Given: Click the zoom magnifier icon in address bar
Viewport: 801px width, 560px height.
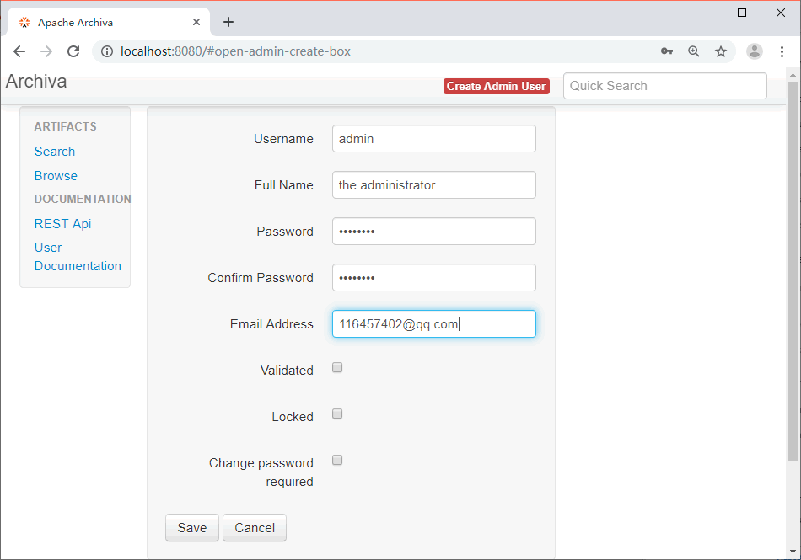Looking at the screenshot, I should [693, 51].
